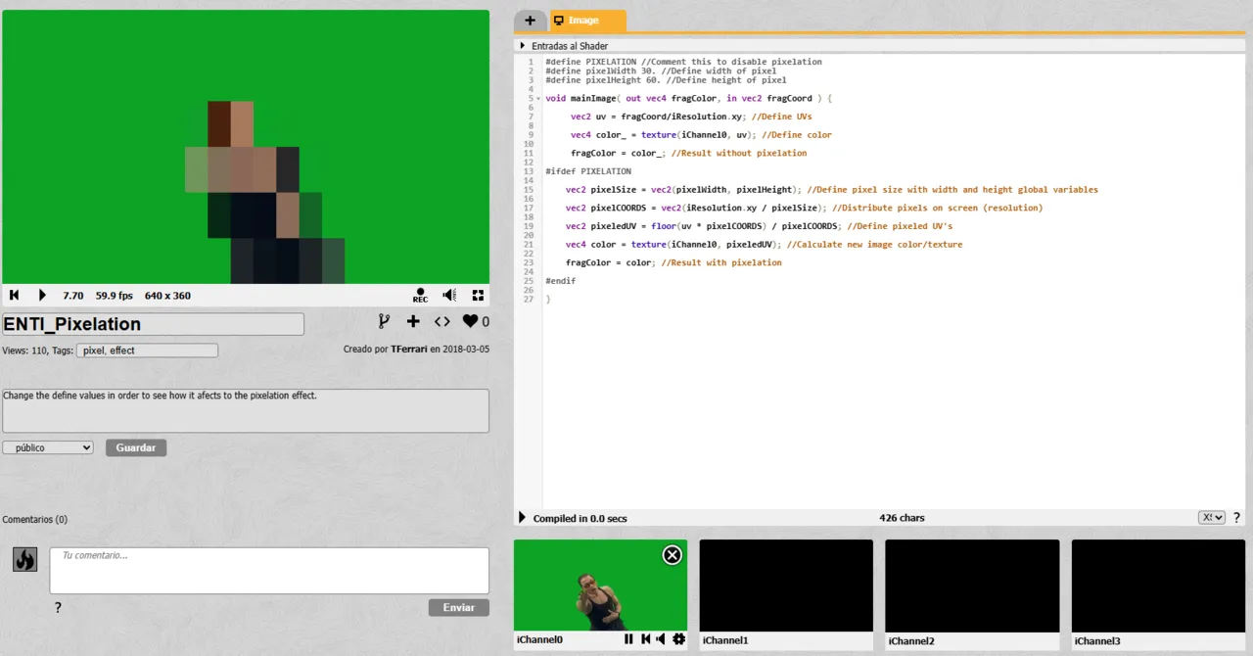This screenshot has width=1253, height=656.
Task: Click the 'vec2 pixelSize' code line
Action: (x=831, y=190)
